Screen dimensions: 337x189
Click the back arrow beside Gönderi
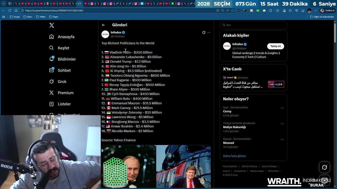click(x=103, y=25)
